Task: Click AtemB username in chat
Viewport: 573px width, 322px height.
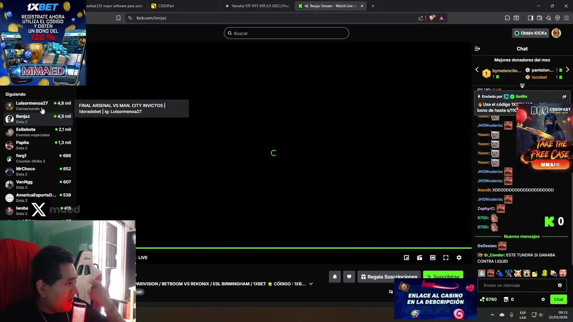Action: [x=484, y=190]
